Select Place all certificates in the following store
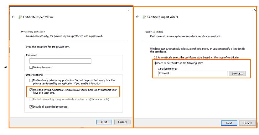259x135 pixels. click(155, 63)
